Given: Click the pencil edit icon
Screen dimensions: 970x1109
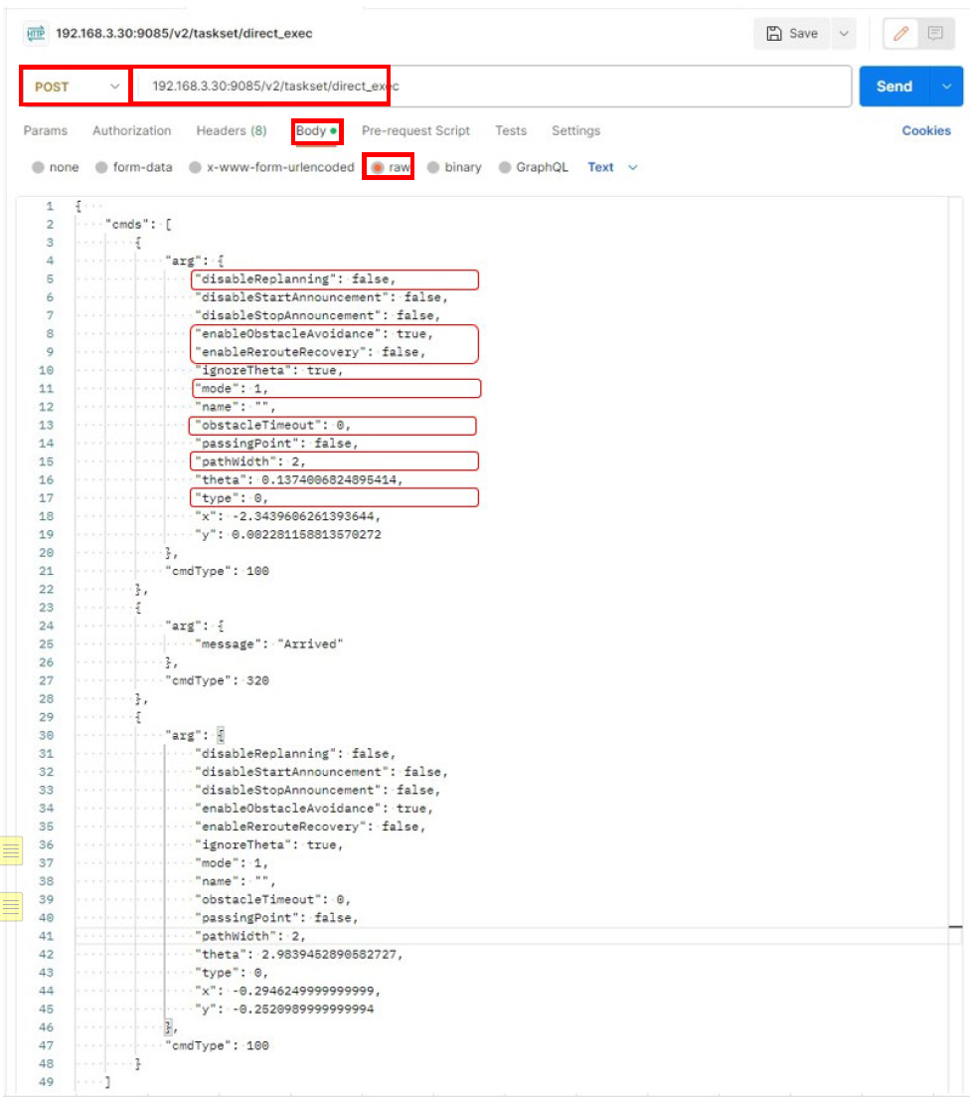Looking at the screenshot, I should tap(901, 33).
